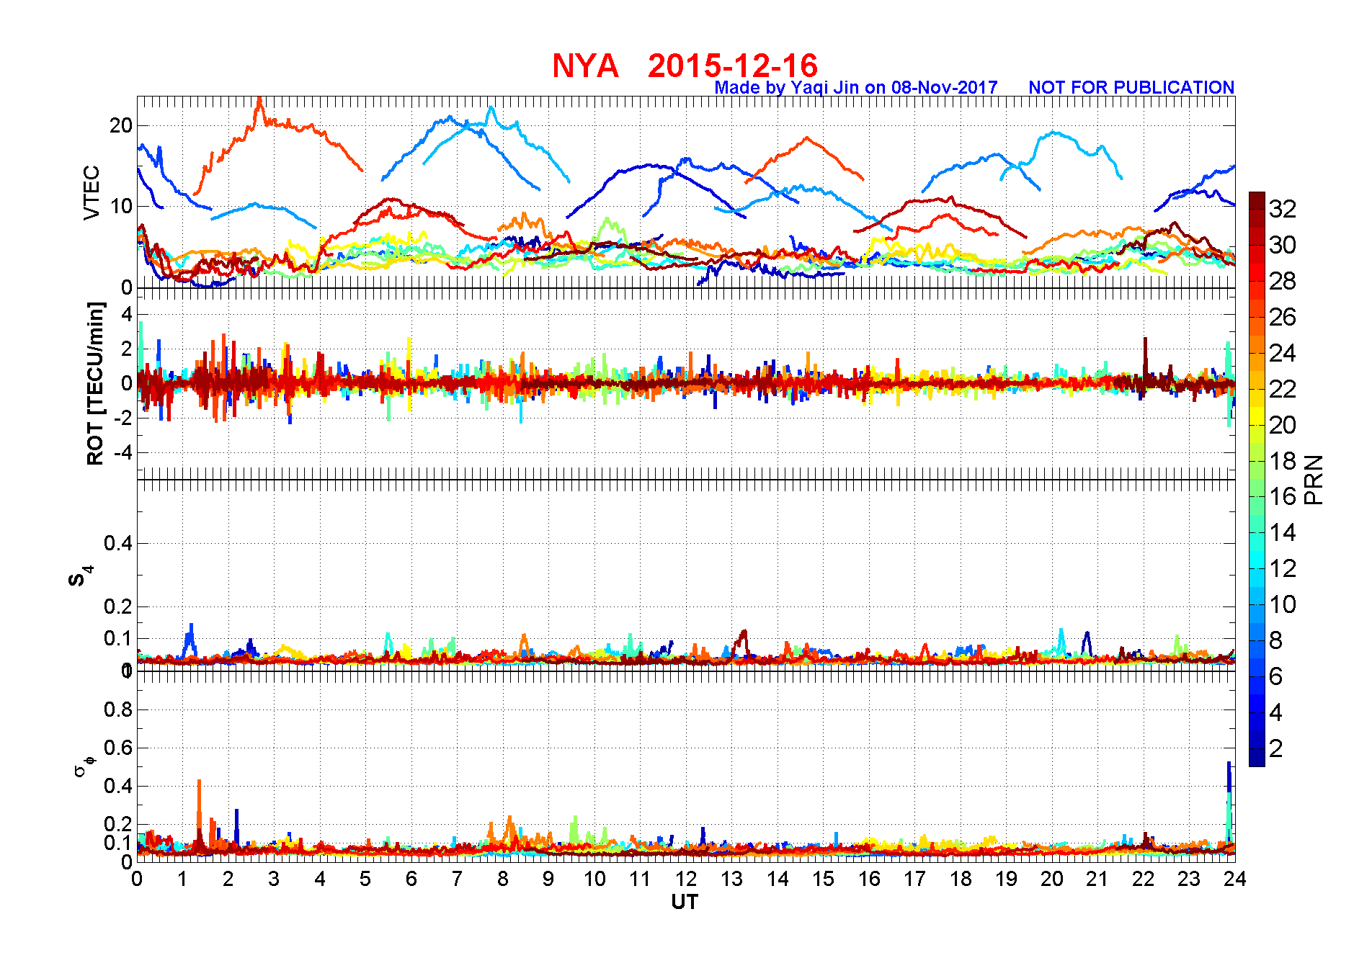This screenshot has width=1372, height=958.
Task: Click the S4 y-axis label
Action: point(80,577)
